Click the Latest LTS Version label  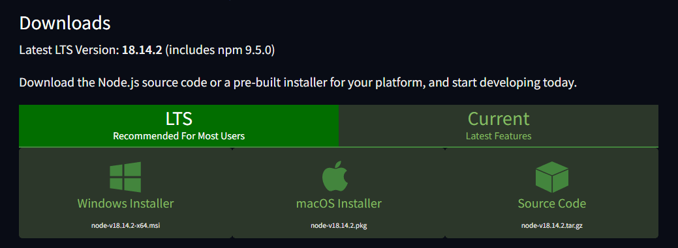[69, 51]
